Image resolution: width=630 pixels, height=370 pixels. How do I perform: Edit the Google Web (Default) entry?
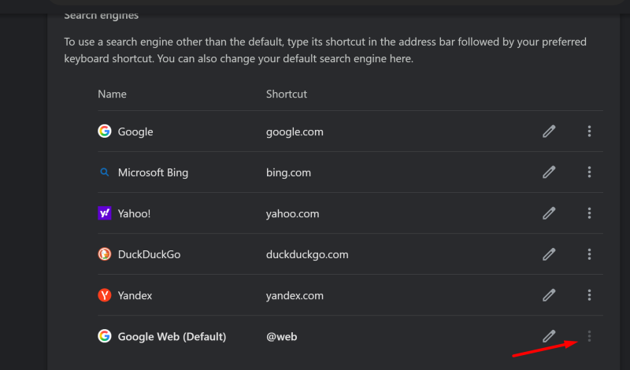(549, 336)
